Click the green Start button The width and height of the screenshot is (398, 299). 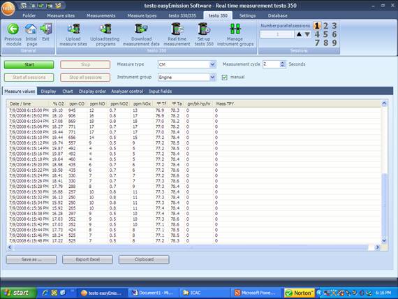[29, 65]
